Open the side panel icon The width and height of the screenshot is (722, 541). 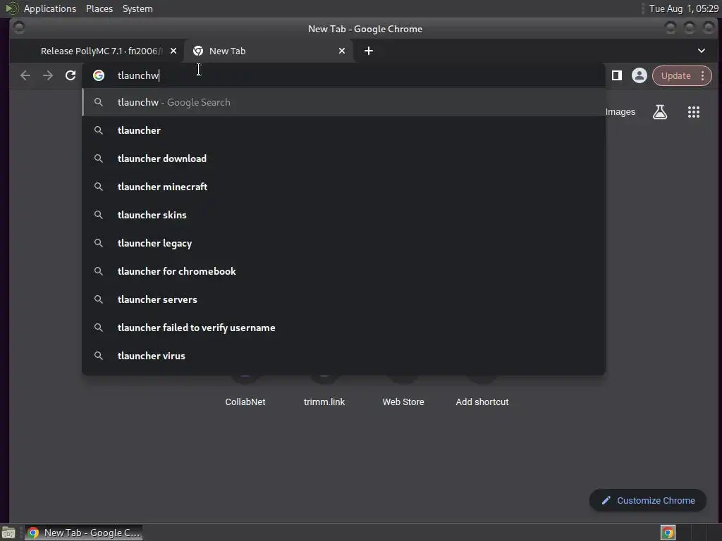[616, 75]
